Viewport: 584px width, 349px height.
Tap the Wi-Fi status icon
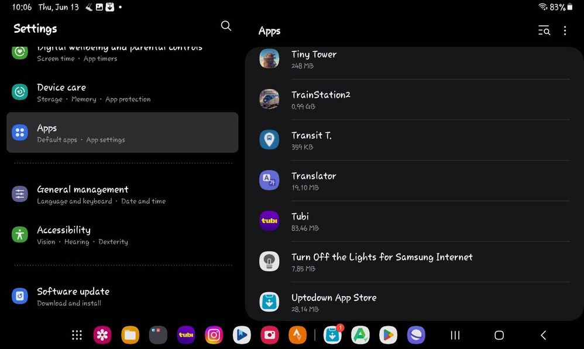542,6
